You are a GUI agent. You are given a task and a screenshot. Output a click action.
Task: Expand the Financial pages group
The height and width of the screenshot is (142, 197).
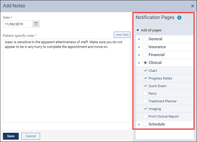tap(139, 55)
